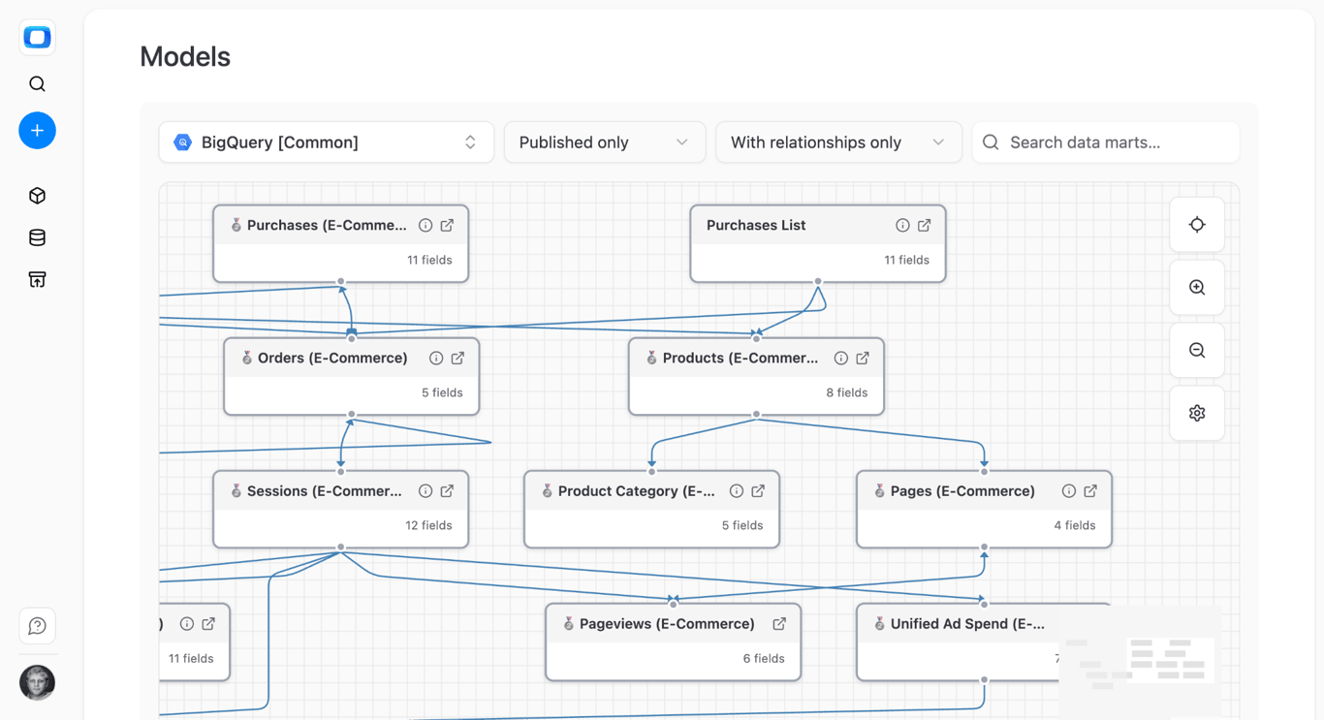Screen dimensions: 1324x720
Task: Open the With relationships only dropdown
Action: pos(838,142)
